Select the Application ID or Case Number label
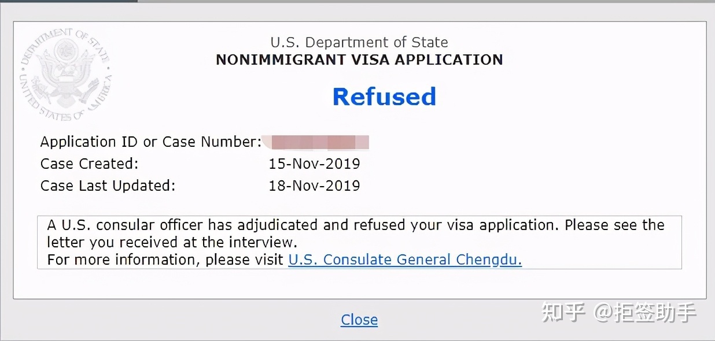The width and height of the screenshot is (715, 341). tap(151, 142)
